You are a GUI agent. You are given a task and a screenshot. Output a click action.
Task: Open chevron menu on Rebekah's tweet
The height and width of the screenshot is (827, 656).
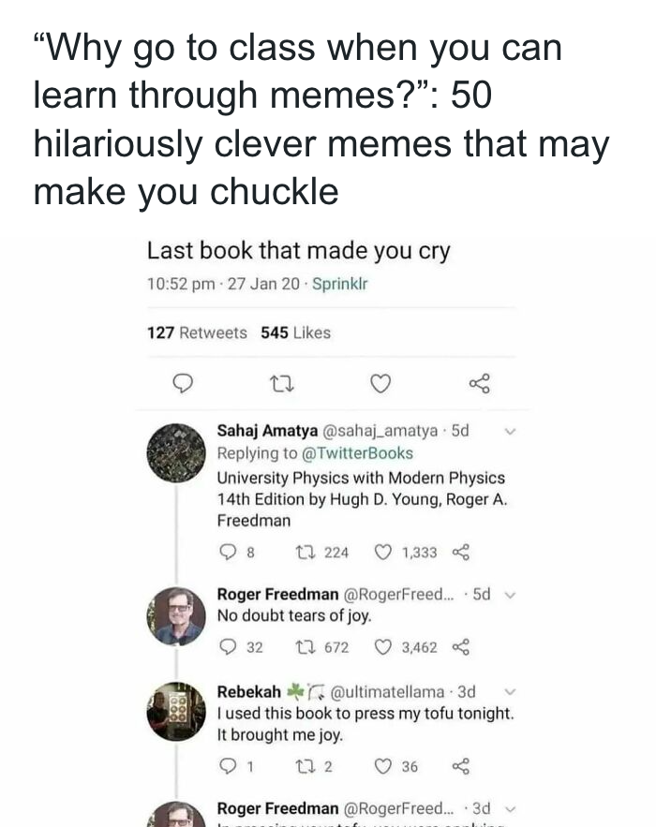pyautogui.click(x=509, y=691)
